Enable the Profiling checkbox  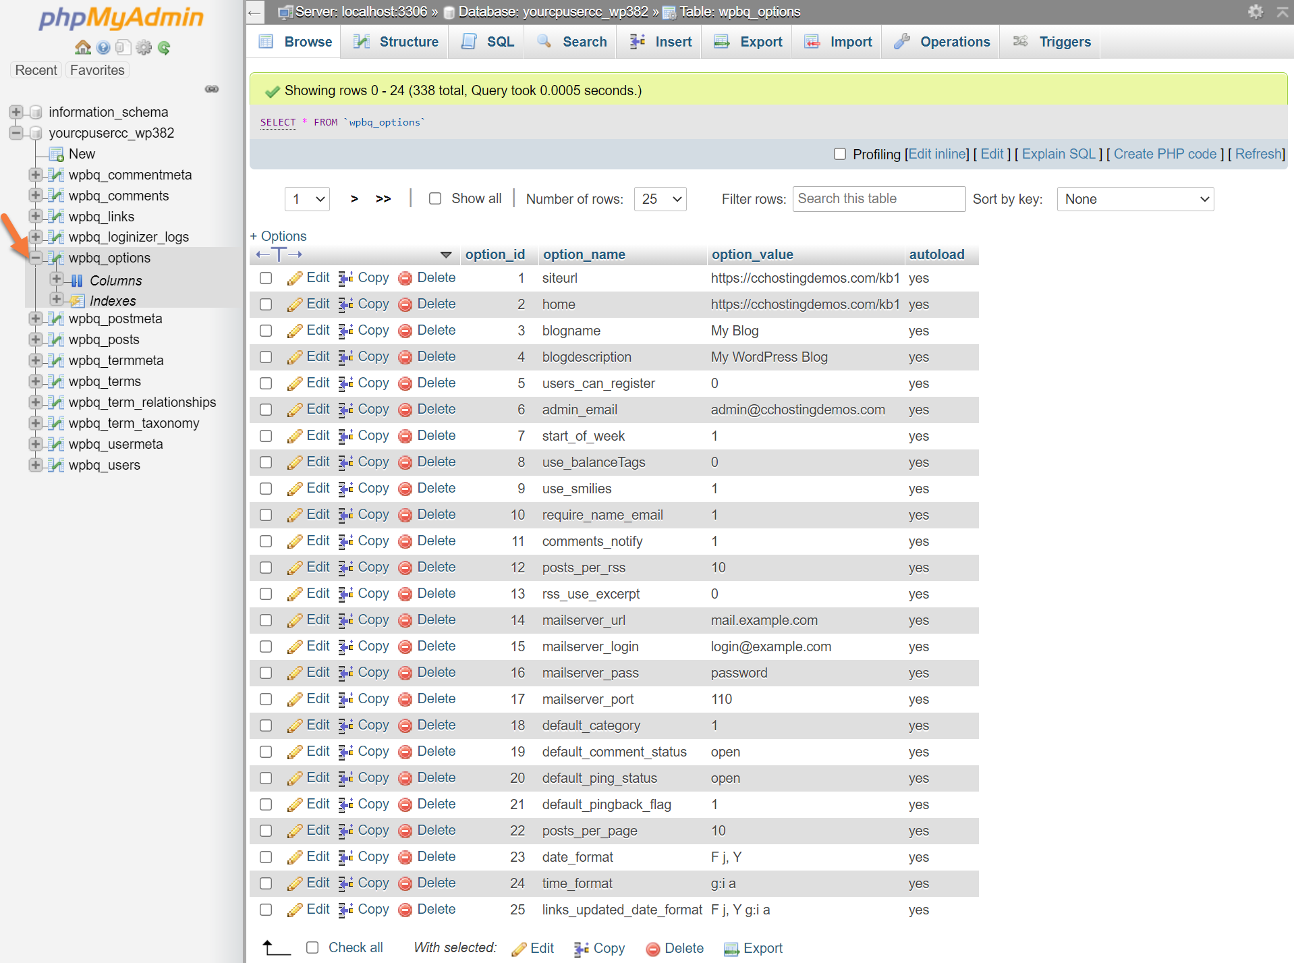coord(840,154)
